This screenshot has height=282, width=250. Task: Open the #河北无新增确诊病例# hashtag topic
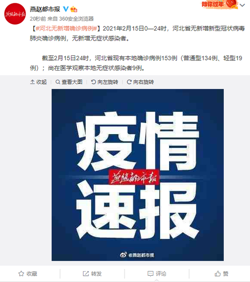point(66,28)
